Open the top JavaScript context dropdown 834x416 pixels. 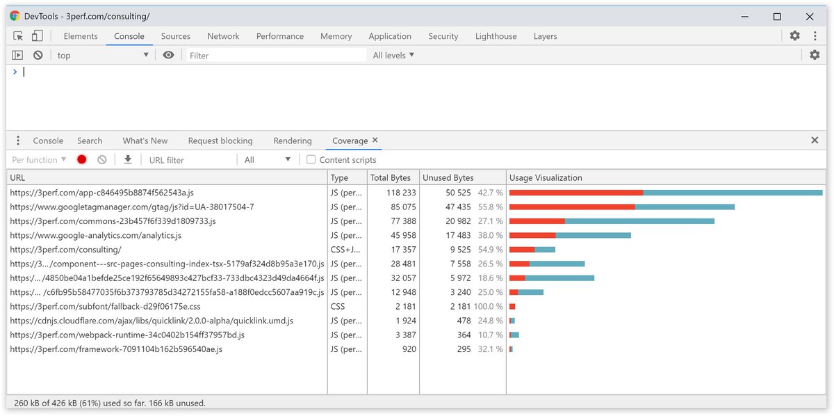(x=103, y=55)
